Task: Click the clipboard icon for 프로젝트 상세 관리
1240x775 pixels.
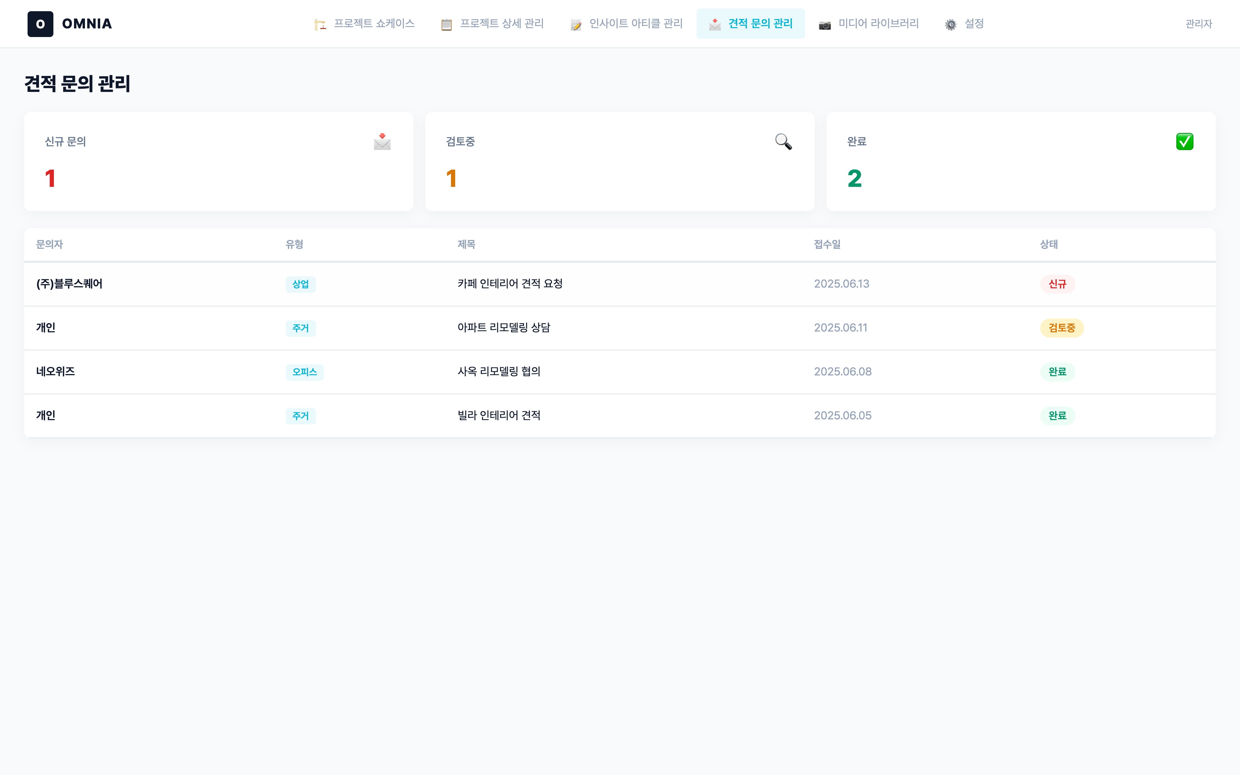Action: (446, 24)
